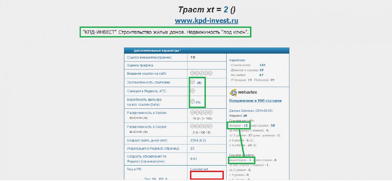This screenshot has height=181, width=392.
Task: Click the 'Доменов в ссылках 19' row
Action: (x=247, y=70)
